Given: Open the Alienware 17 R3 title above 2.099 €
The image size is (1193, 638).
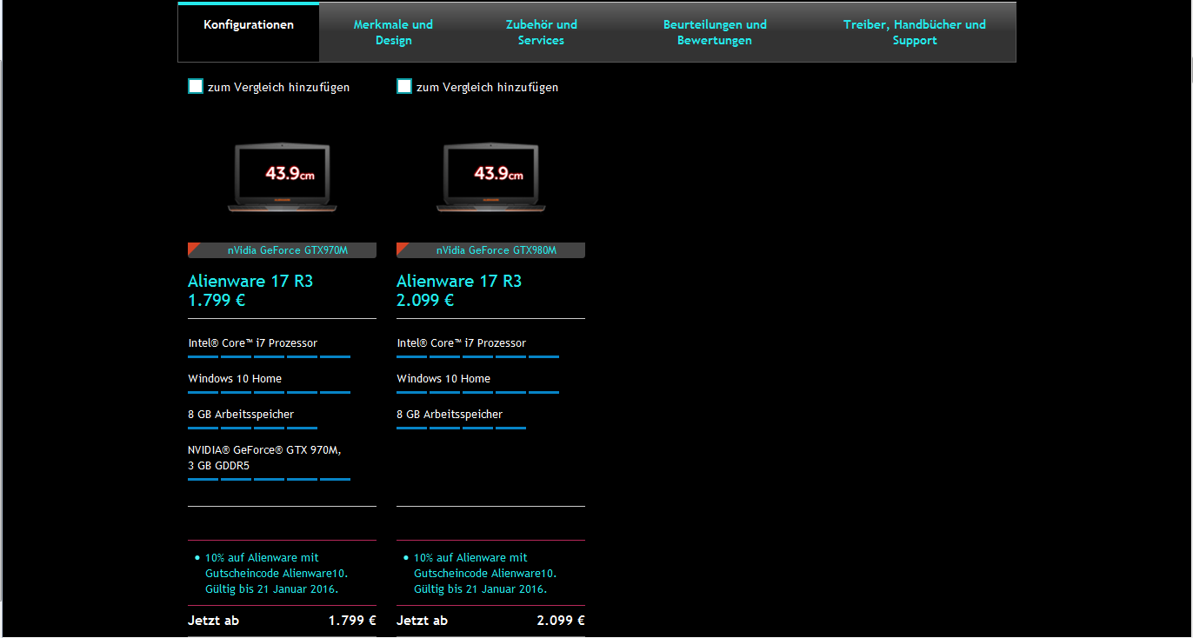Looking at the screenshot, I should pos(459,281).
